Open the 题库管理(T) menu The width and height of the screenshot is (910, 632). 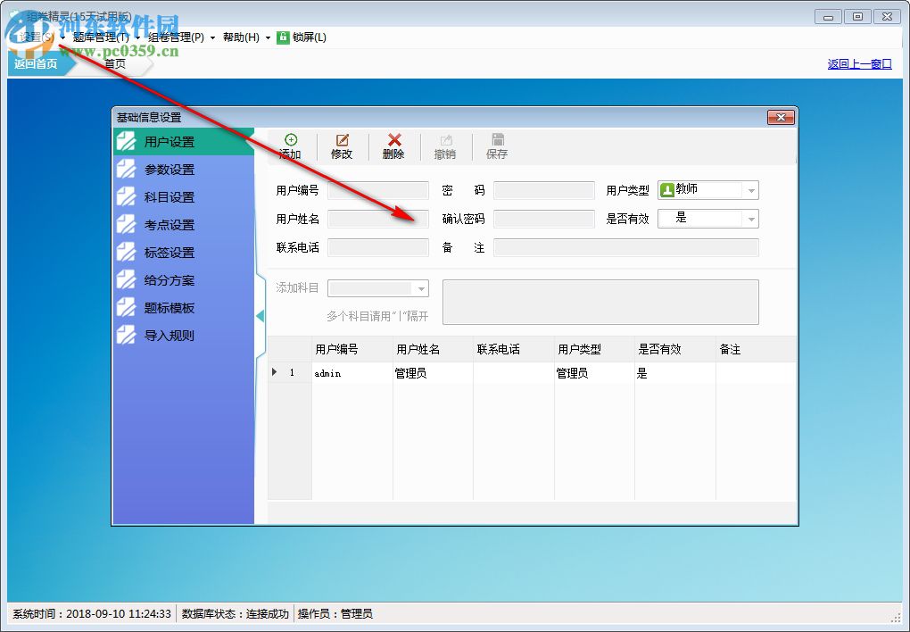101,37
